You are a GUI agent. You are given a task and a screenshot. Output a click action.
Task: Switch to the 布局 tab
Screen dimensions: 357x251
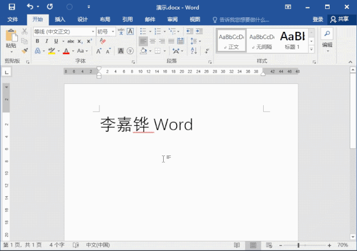coord(105,20)
